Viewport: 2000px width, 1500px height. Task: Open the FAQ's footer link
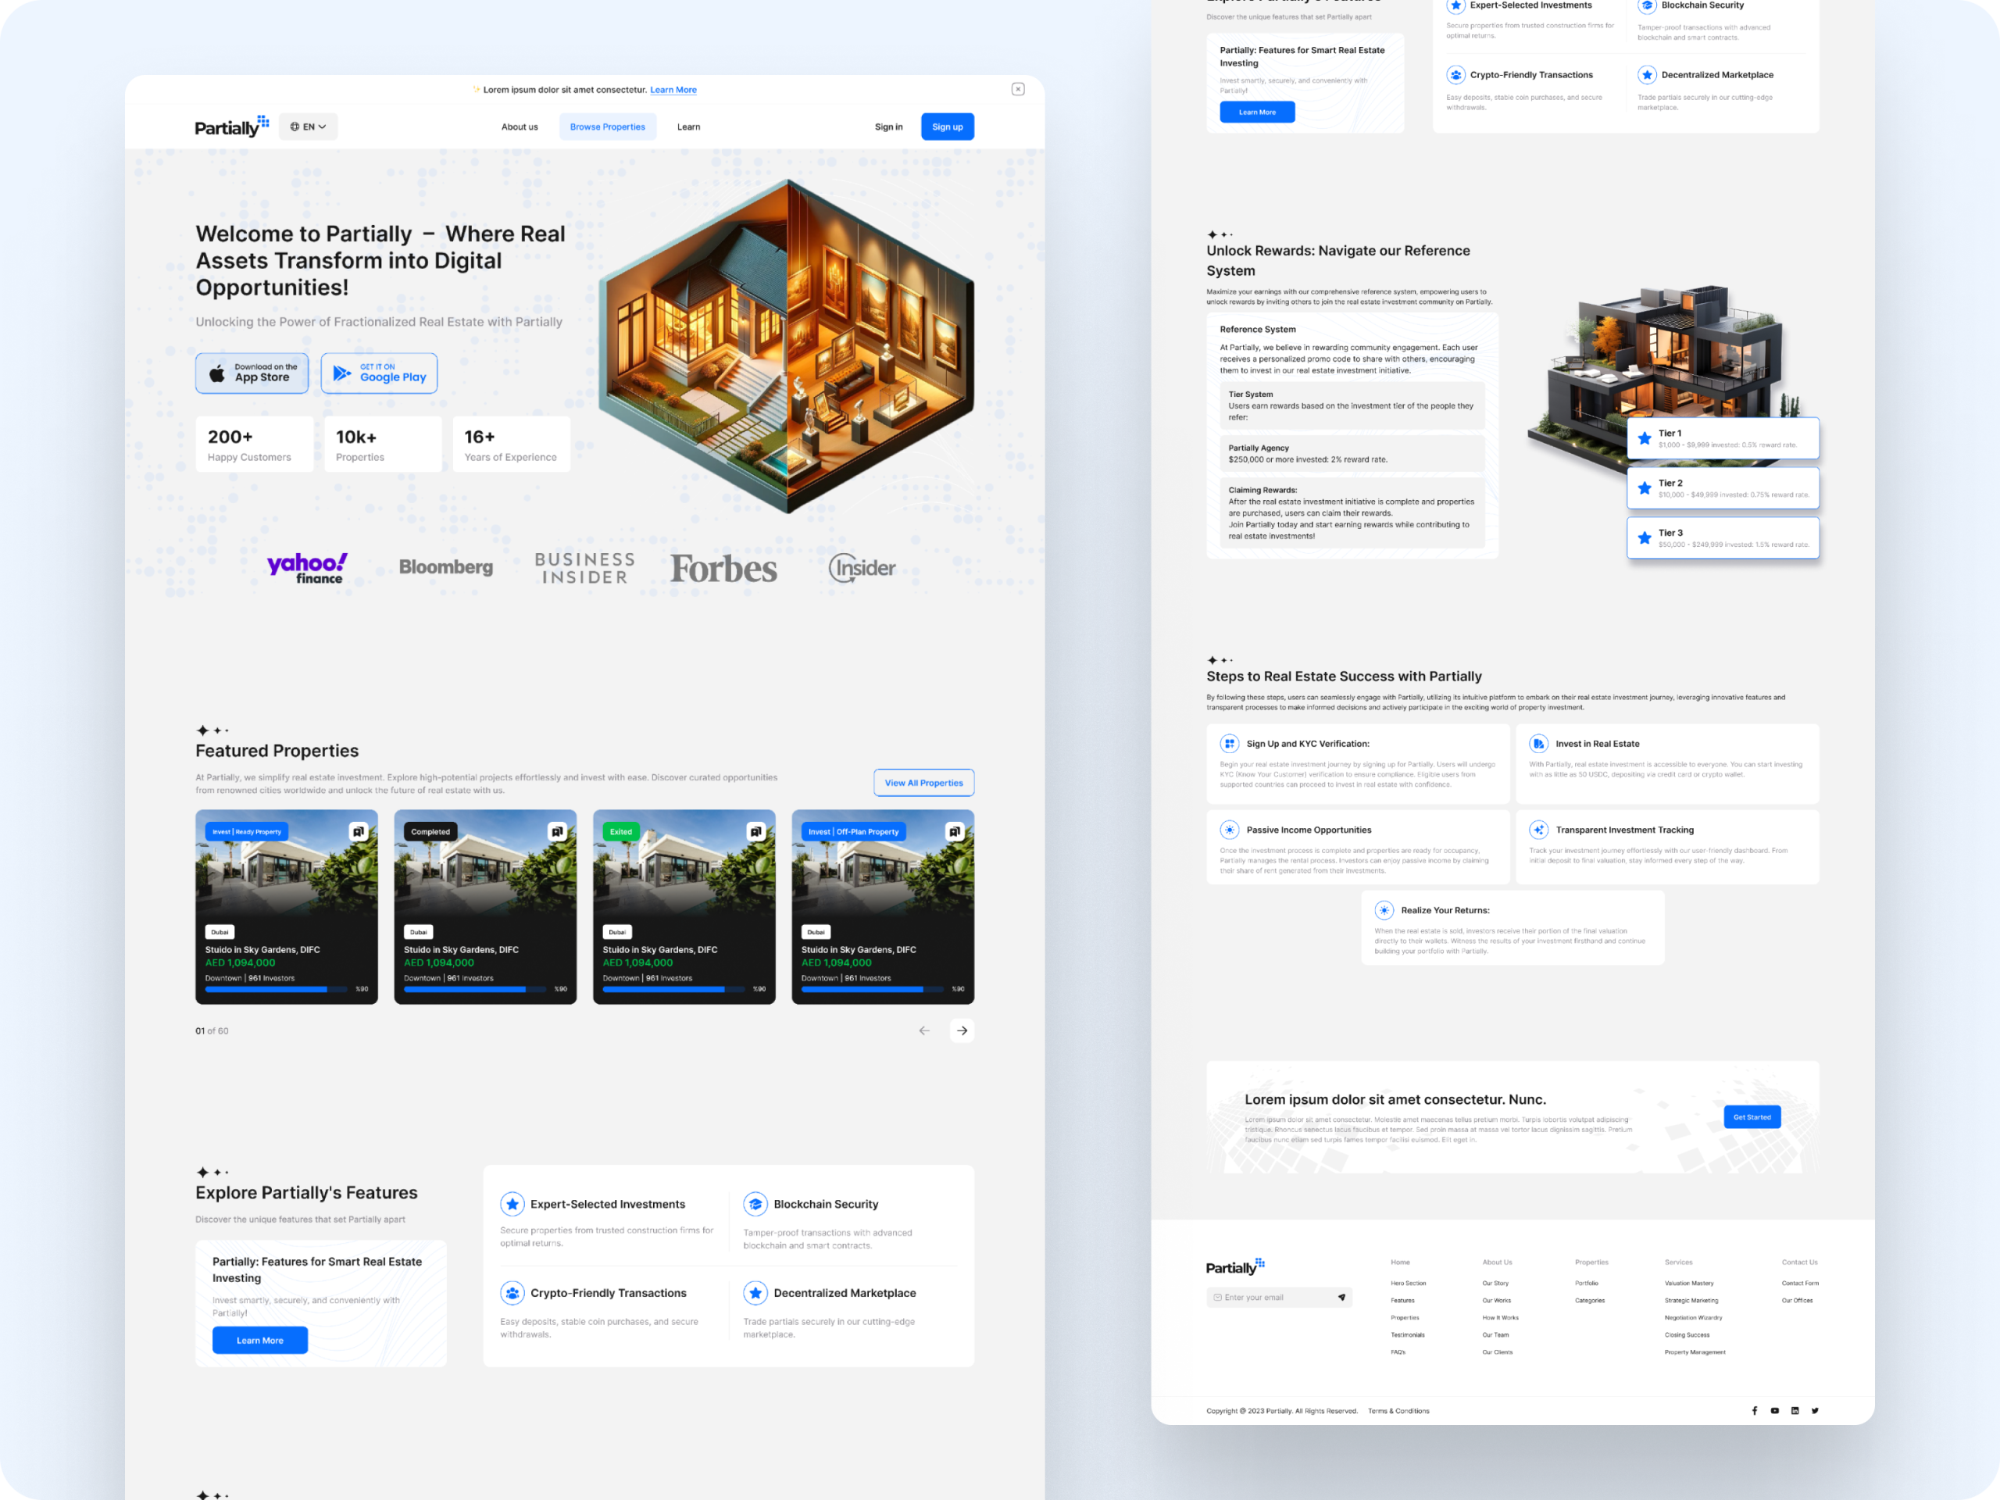pyautogui.click(x=1398, y=1352)
